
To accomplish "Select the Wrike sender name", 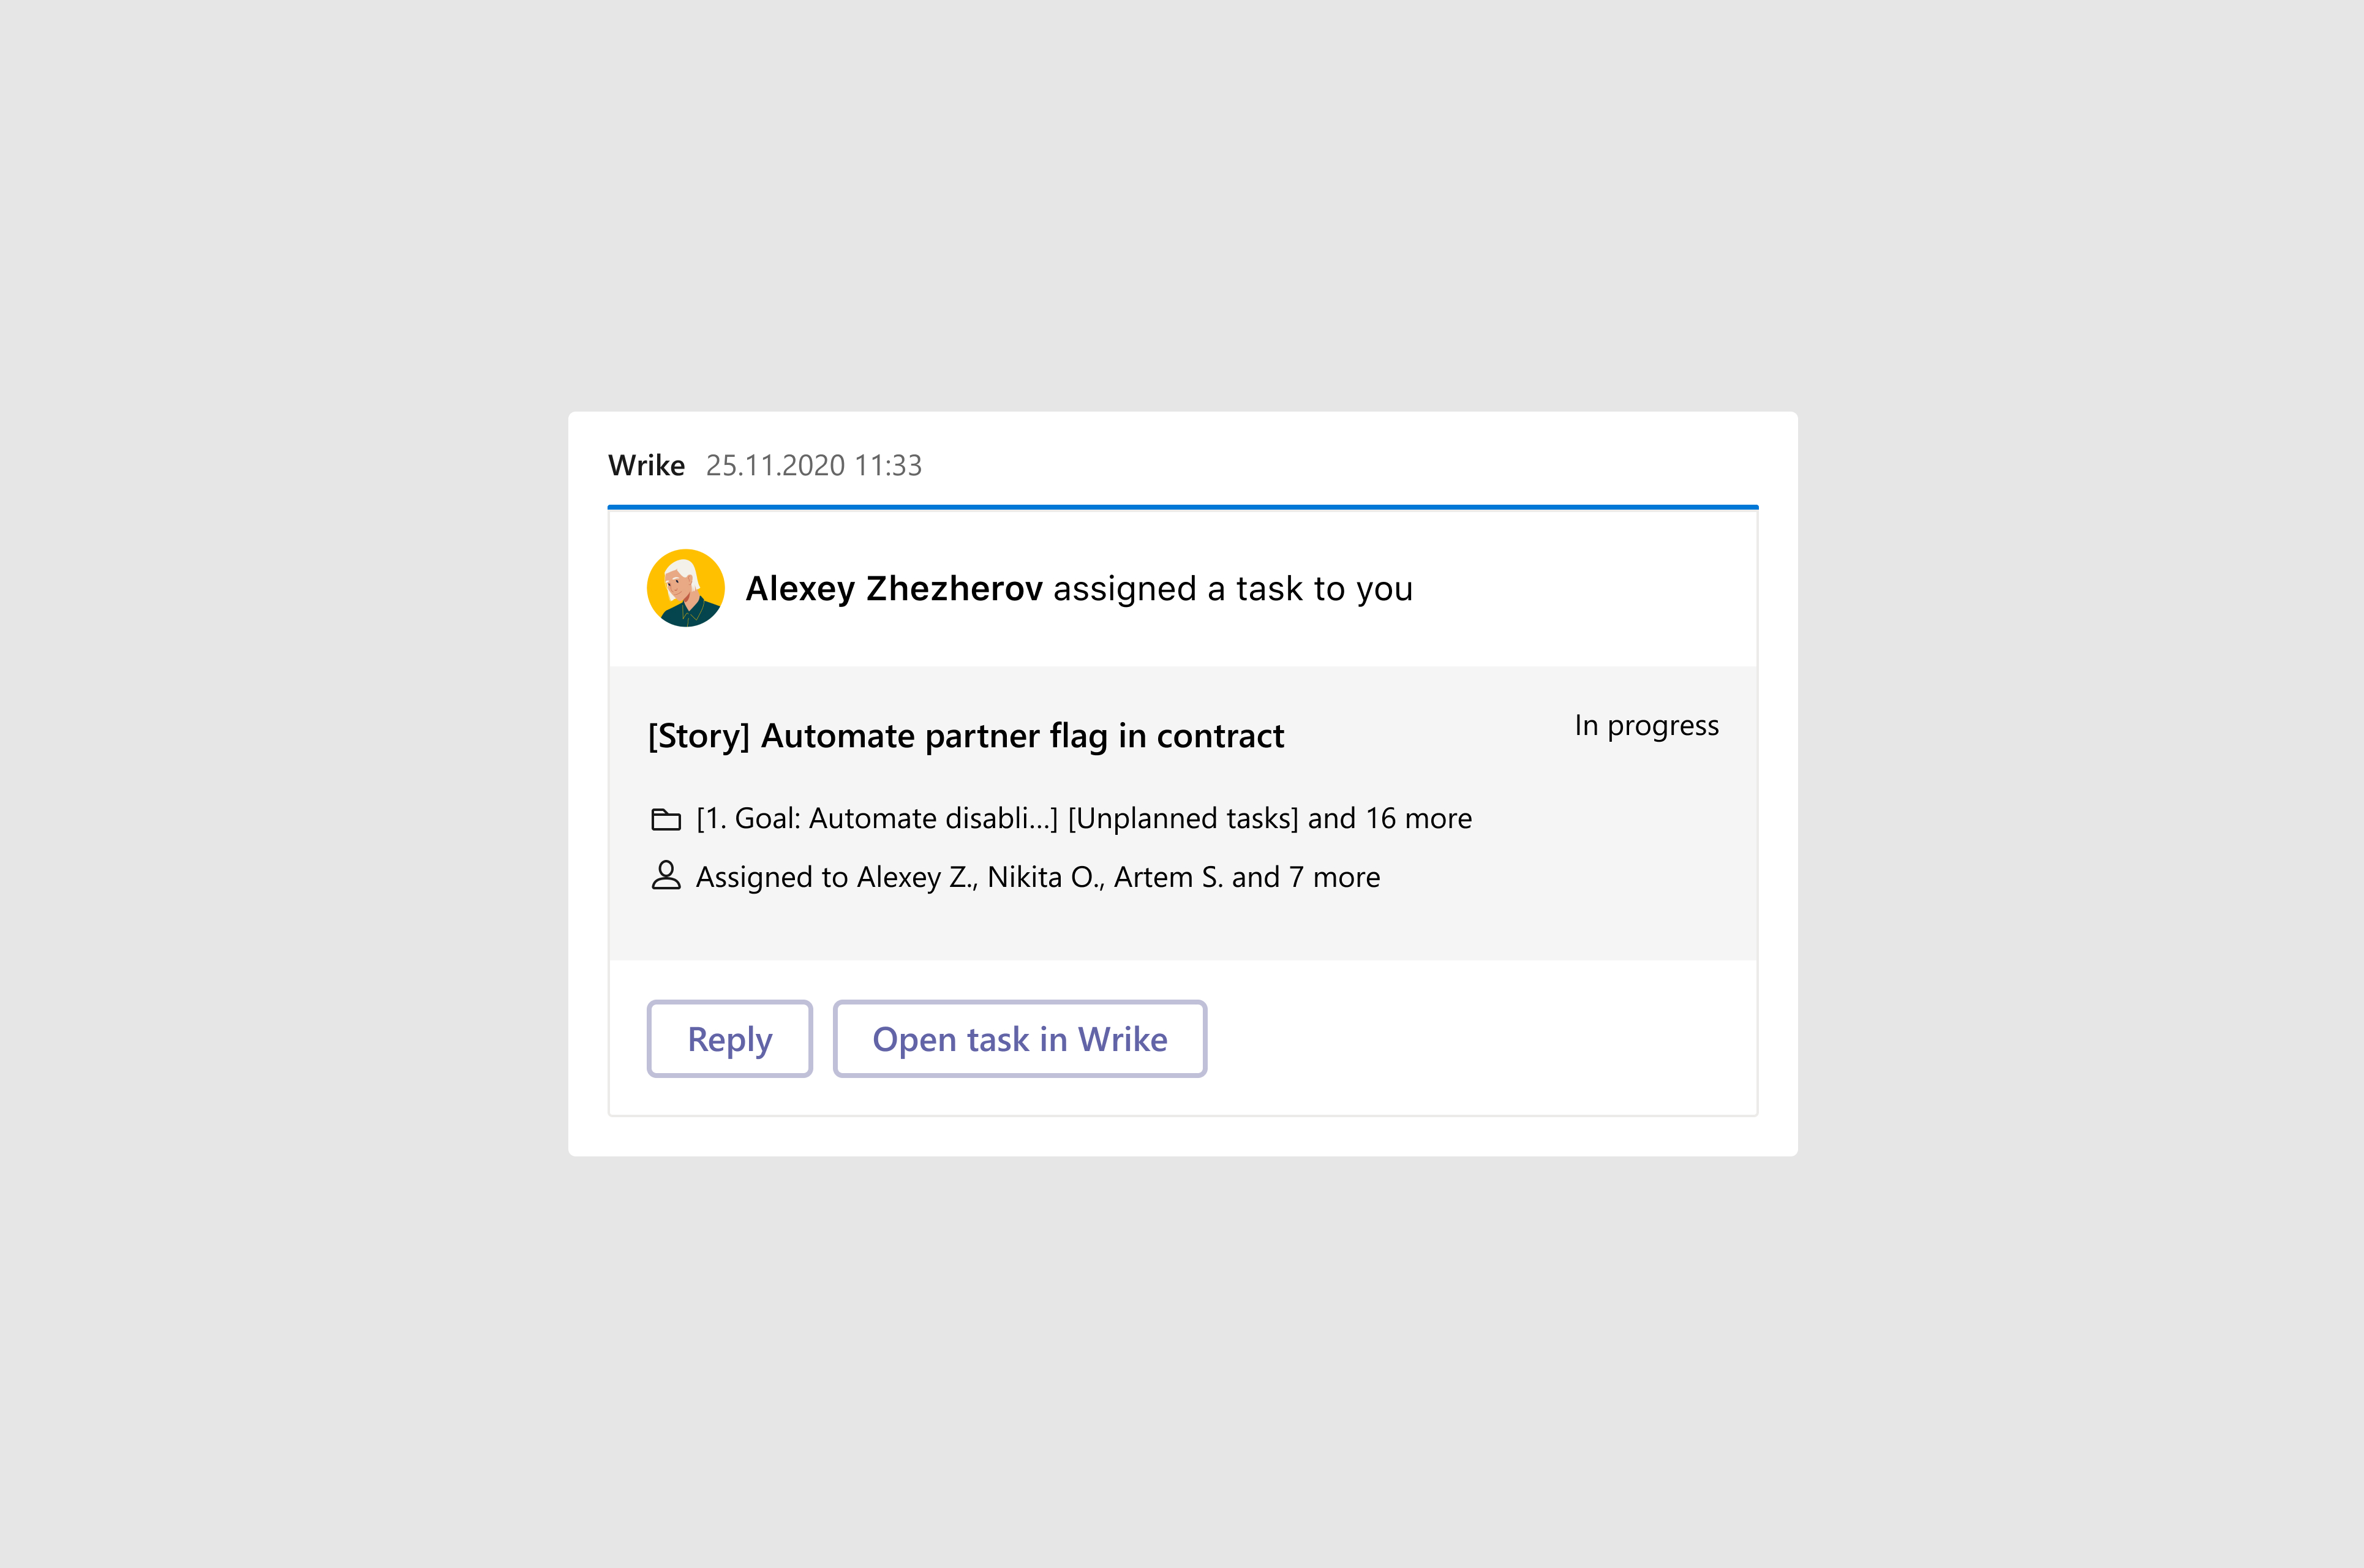I will pos(647,466).
